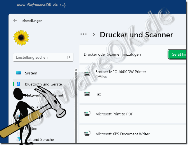
Task: Open the sunflower profile picture
Action: (21, 38)
